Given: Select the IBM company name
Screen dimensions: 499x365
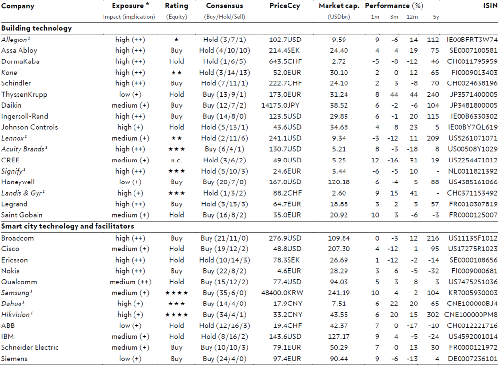Looking at the screenshot, I should click(8, 337).
